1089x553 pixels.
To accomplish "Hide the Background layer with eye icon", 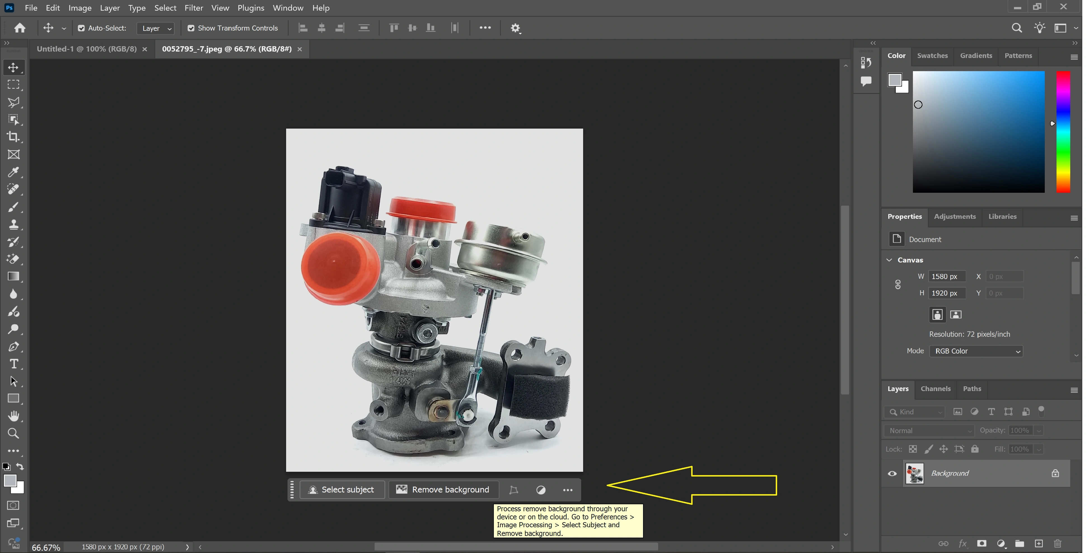I will pyautogui.click(x=892, y=473).
